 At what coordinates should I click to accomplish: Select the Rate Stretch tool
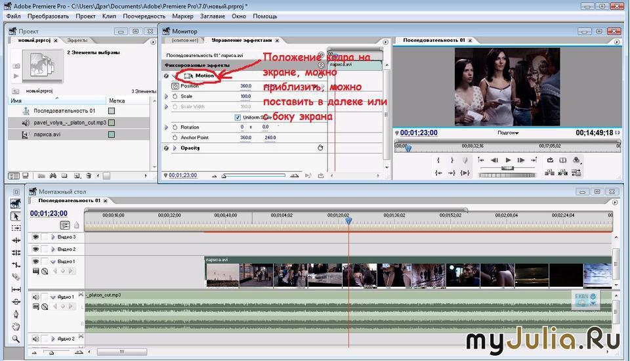[x=16, y=265]
